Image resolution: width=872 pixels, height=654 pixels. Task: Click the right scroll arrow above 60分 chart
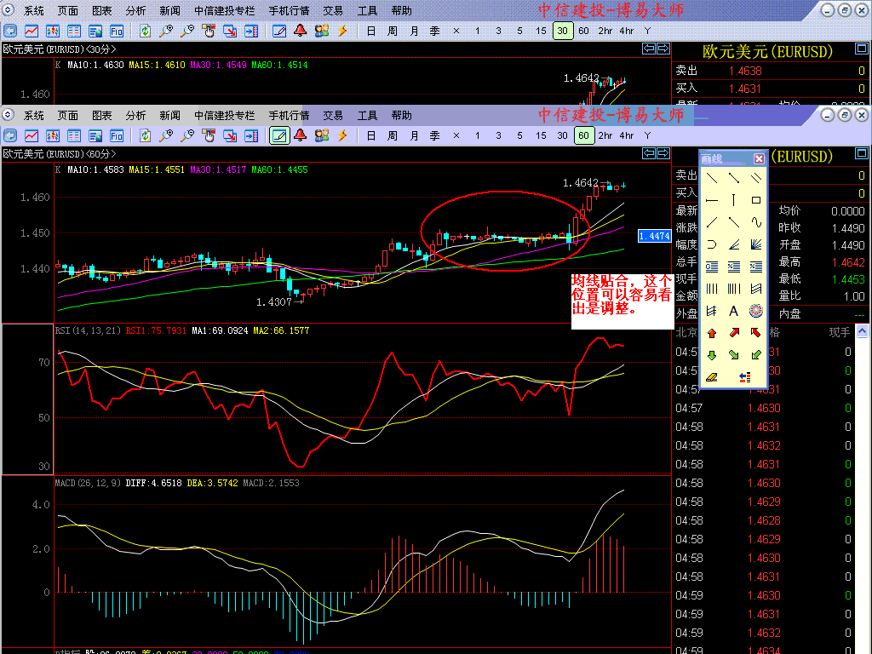click(663, 153)
